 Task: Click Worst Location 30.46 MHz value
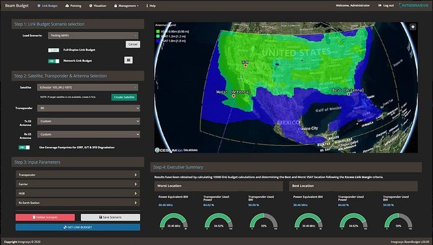coord(165,205)
